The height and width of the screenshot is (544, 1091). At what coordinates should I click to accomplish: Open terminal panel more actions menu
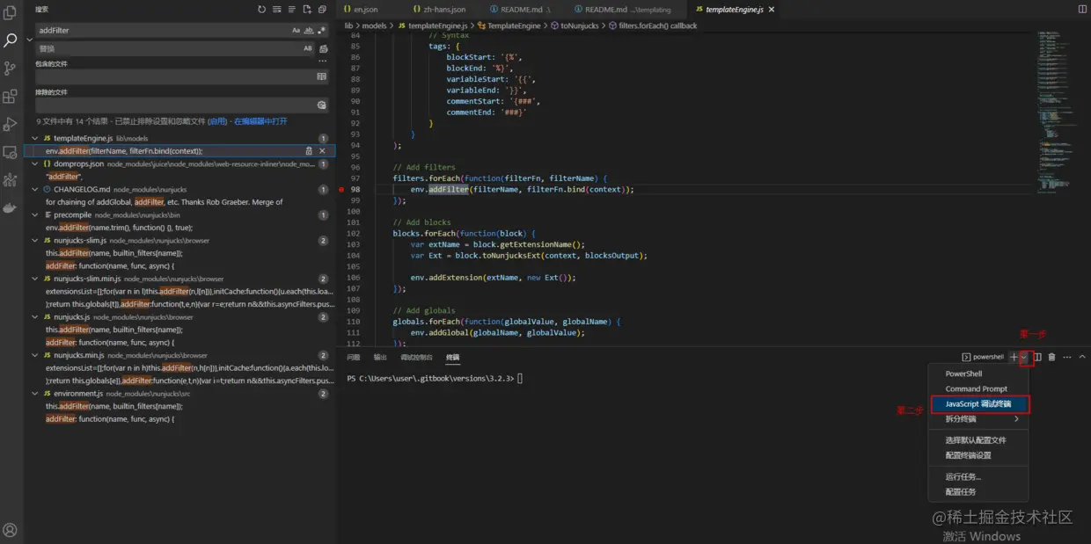(1067, 357)
